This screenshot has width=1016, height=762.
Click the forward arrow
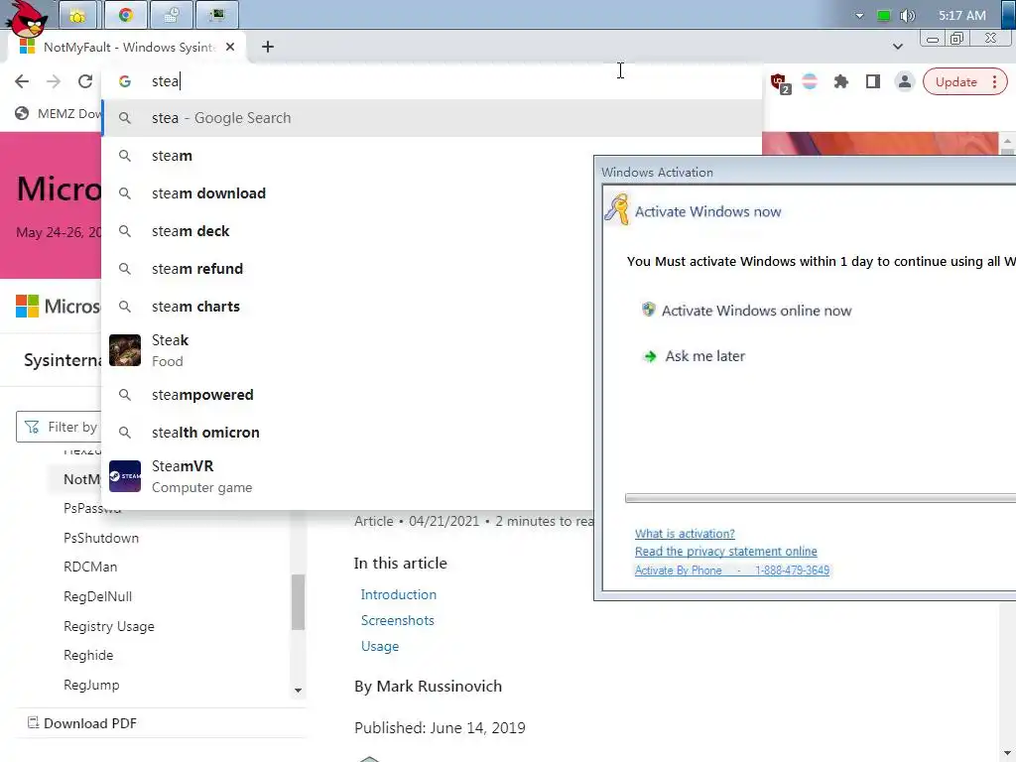pos(54,81)
